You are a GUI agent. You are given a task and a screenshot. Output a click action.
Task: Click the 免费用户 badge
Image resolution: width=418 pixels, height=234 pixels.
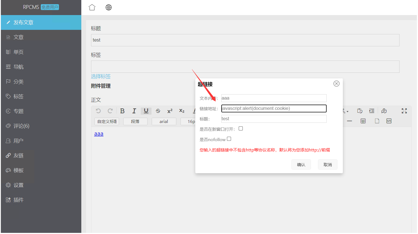click(x=50, y=7)
